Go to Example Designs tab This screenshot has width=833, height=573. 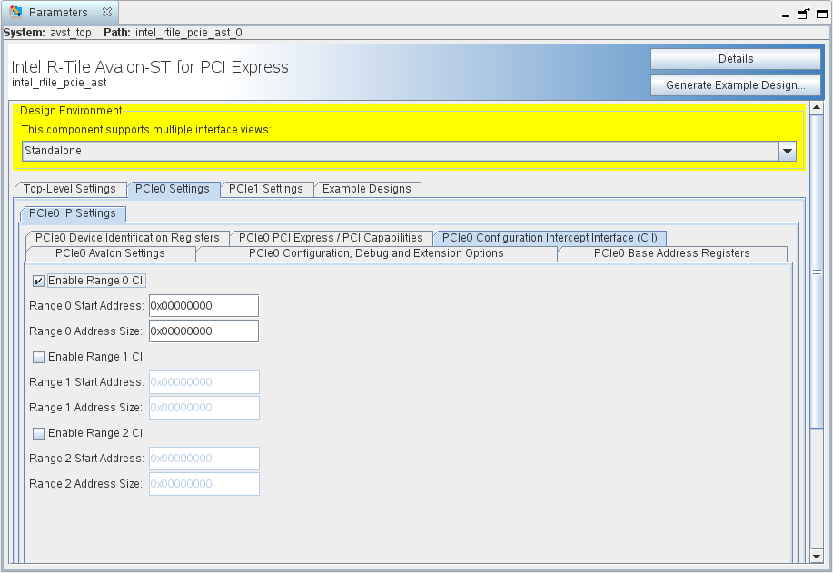(x=367, y=189)
